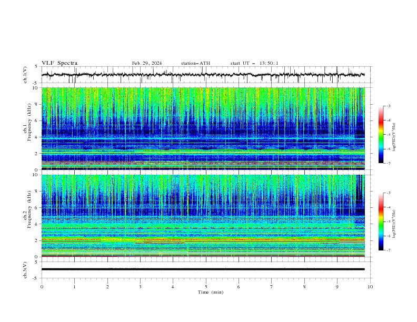Click the log(PSD) label beside ch.1 colorbar
This screenshot has width=417, height=322.
(394, 137)
